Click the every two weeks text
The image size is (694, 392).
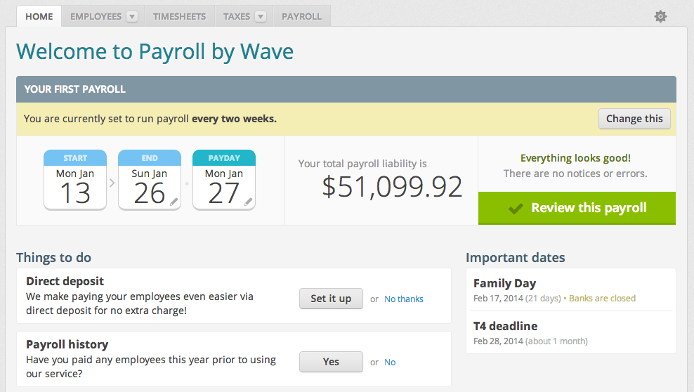234,119
